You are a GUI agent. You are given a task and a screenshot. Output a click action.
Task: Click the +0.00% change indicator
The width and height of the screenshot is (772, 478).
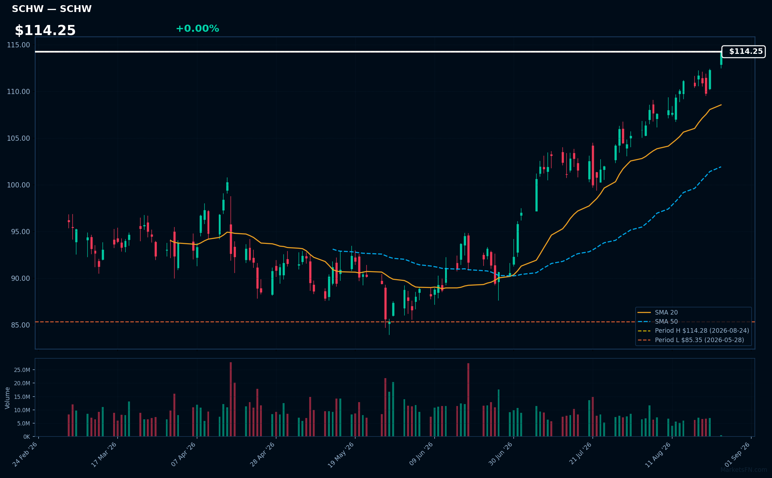click(x=197, y=29)
